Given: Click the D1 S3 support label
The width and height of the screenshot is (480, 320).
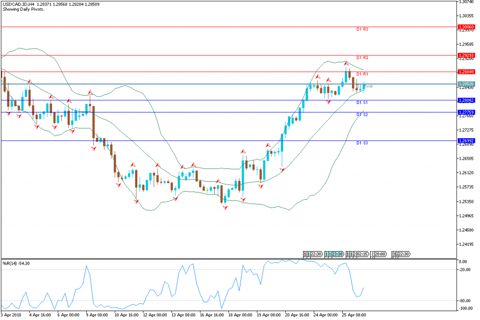Looking at the screenshot, I should click(362, 143).
